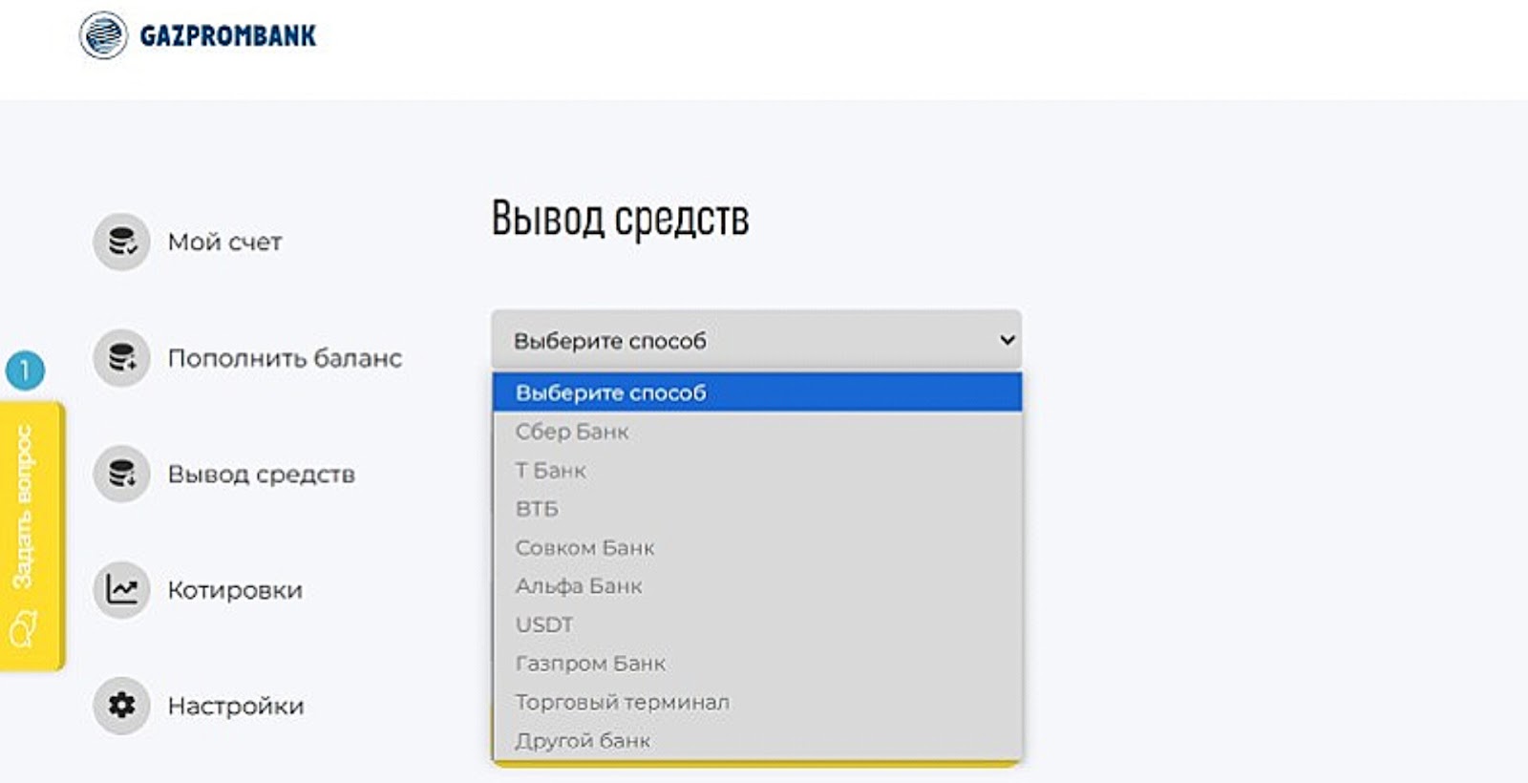Click the Вывод средств coins icon in sidebar

pos(121,474)
